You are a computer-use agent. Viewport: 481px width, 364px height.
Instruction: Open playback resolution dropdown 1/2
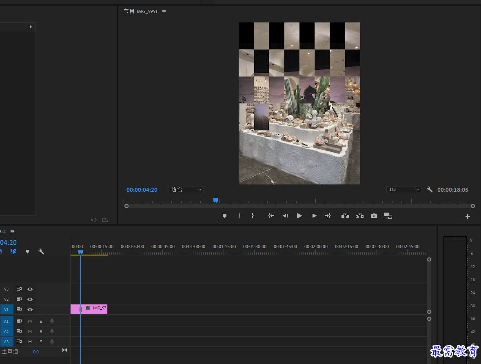[404, 189]
